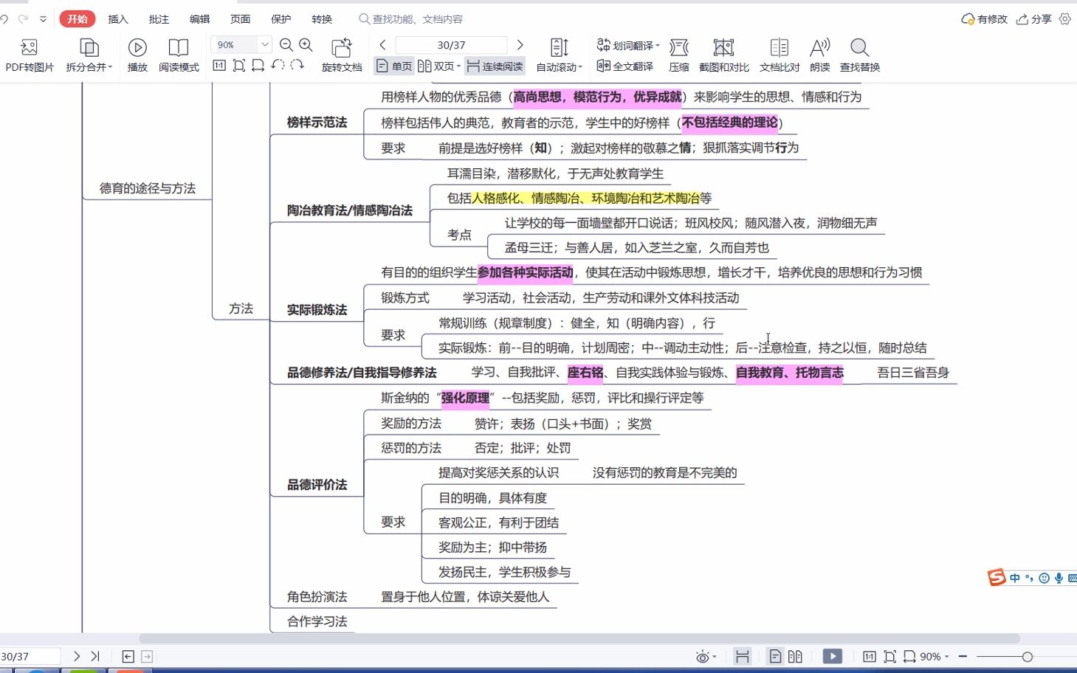Rotate page clockwise
Image resolution: width=1077 pixels, height=673 pixels.
[297, 65]
